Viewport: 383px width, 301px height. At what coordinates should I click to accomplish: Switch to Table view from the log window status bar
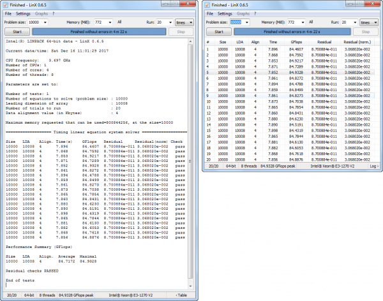coord(181,295)
